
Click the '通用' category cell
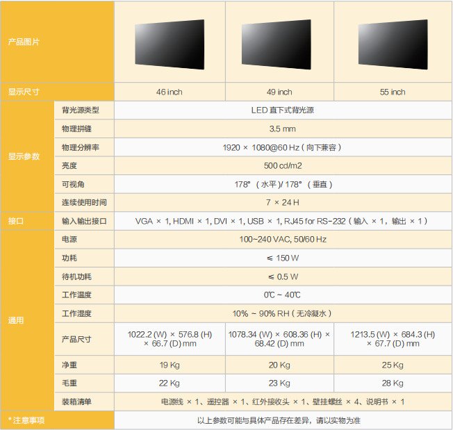(x=27, y=320)
